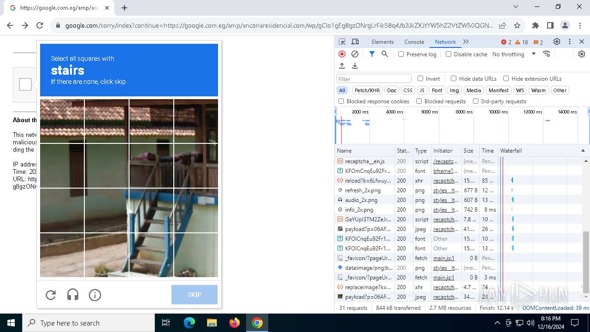The height and width of the screenshot is (332, 590).
Task: Select the All request type filter
Action: click(342, 90)
